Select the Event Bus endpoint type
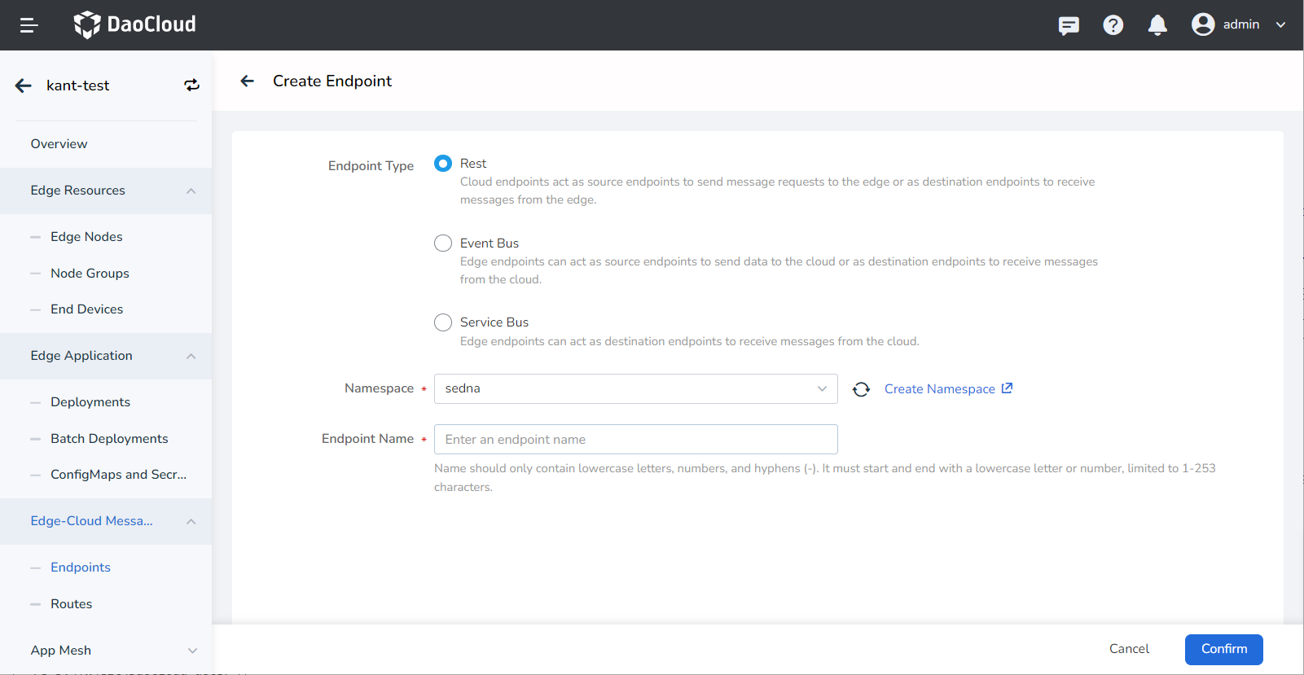The image size is (1304, 675). pos(443,243)
